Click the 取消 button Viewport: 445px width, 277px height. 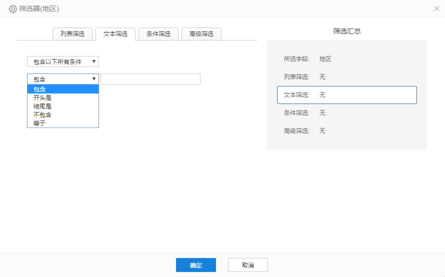pyautogui.click(x=248, y=265)
